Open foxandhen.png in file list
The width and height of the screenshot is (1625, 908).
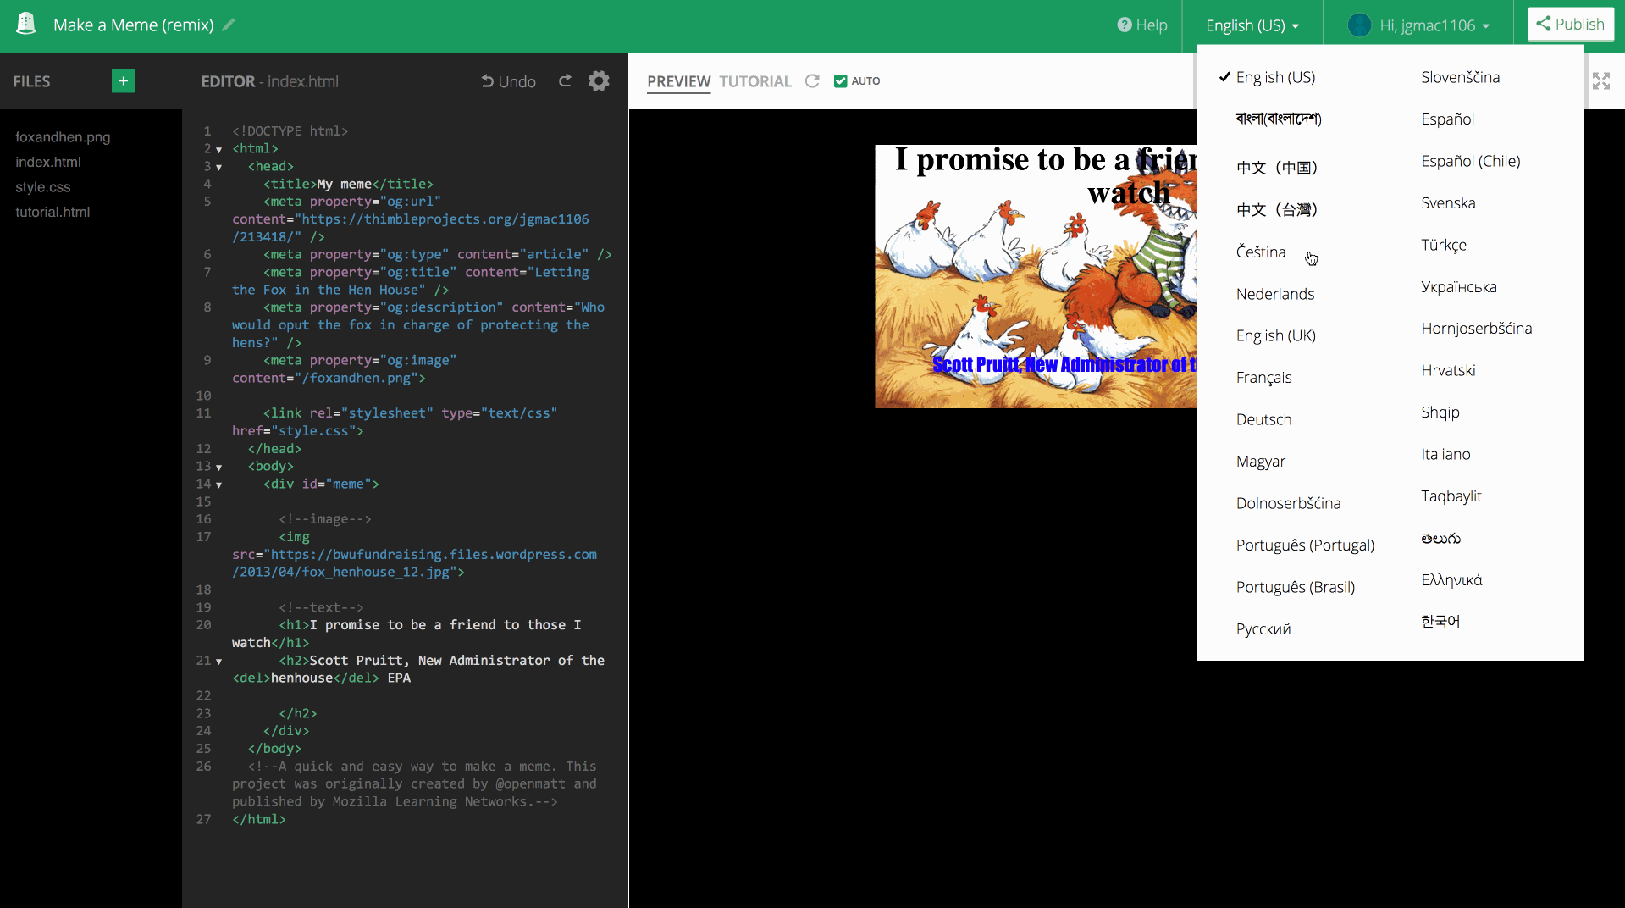63,136
